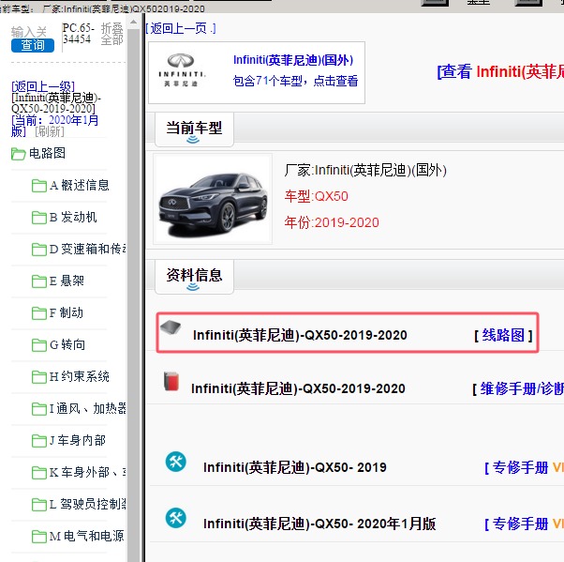
Task: Click the 刷新 refresh link
Action: click(x=50, y=131)
